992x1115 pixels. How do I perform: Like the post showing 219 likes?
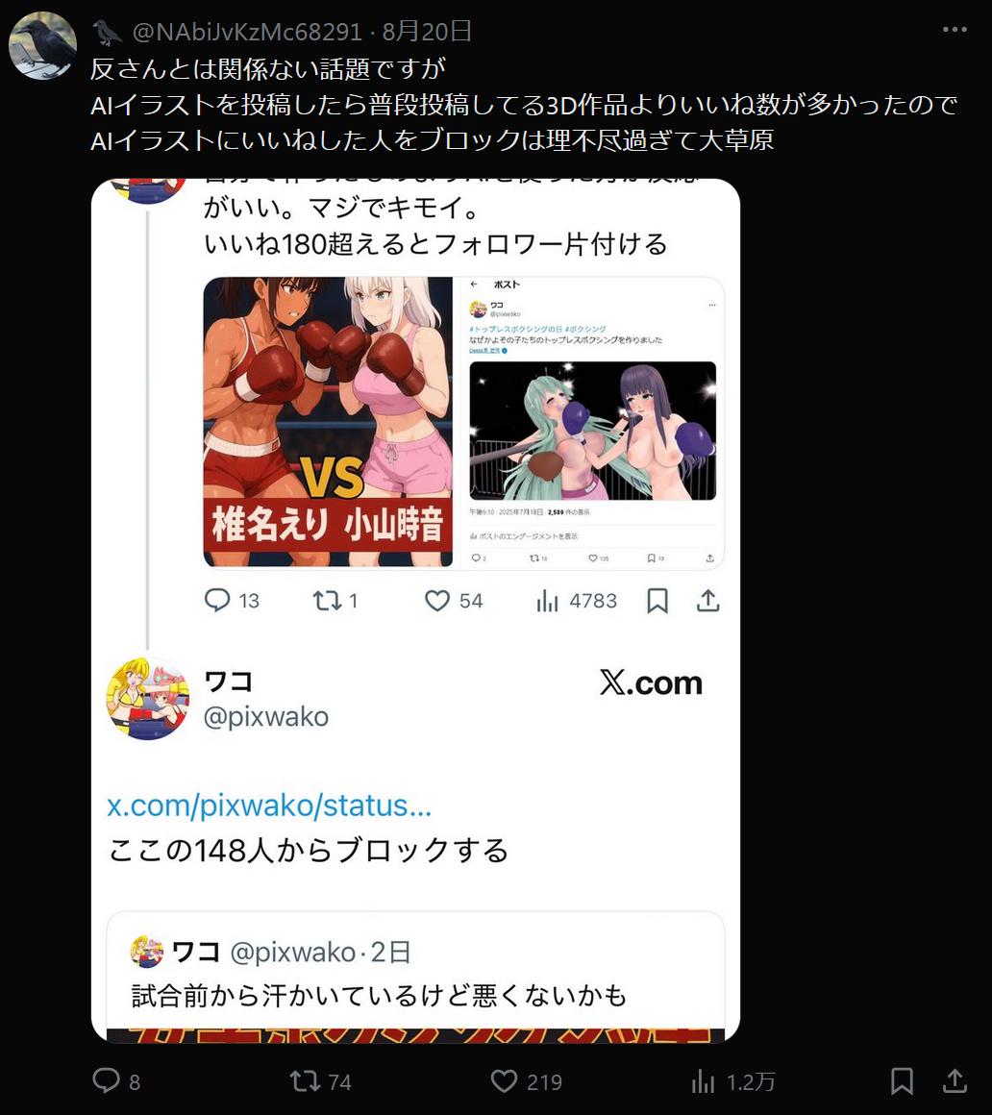pos(526,1081)
